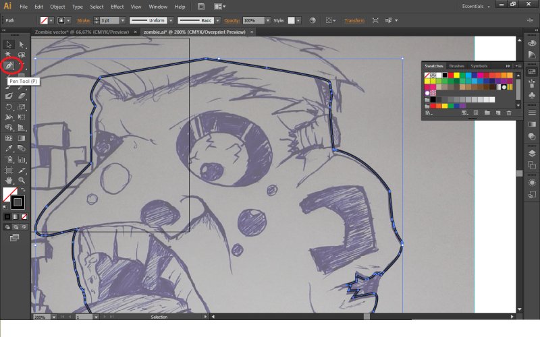The height and width of the screenshot is (337, 540).
Task: Select the Shape Builder tool
Action: (x=9, y=127)
